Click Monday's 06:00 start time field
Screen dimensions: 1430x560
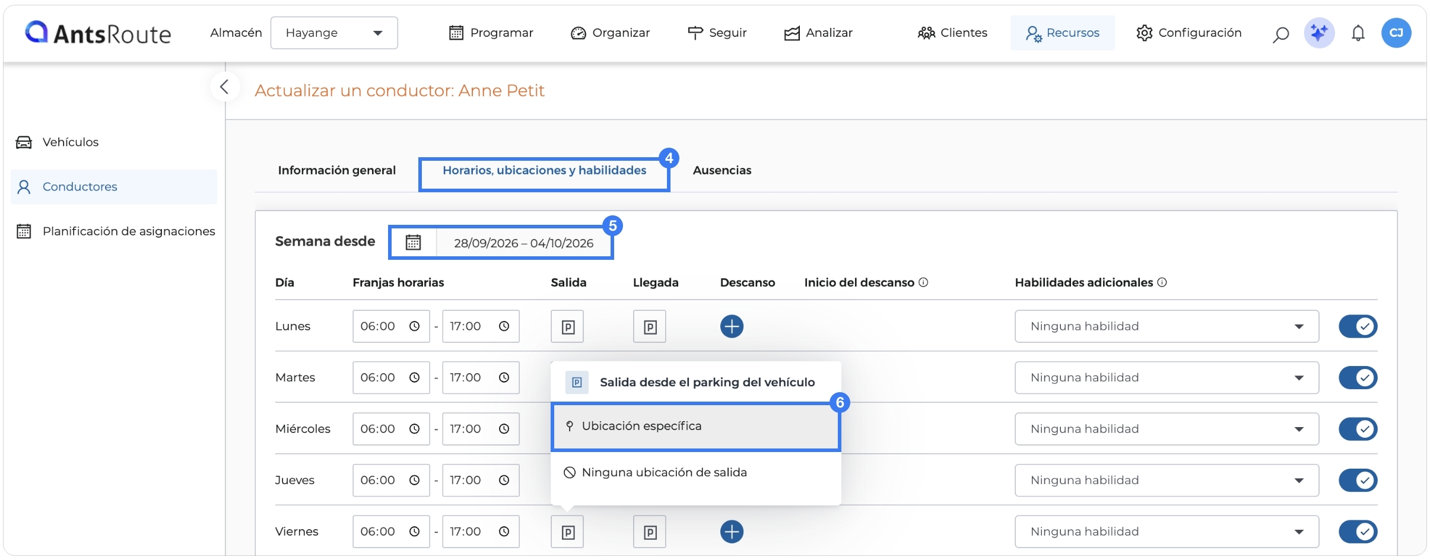click(391, 326)
